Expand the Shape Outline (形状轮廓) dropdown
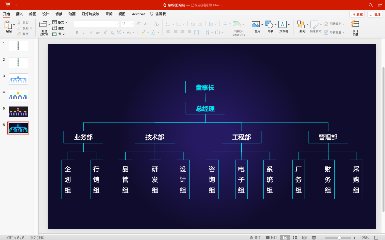The width and height of the screenshot is (385, 240). point(344,32)
